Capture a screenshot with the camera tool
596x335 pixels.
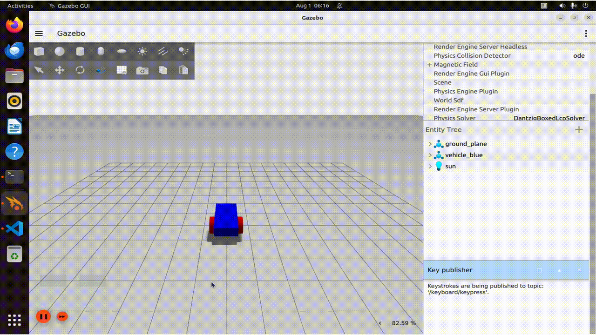click(142, 69)
